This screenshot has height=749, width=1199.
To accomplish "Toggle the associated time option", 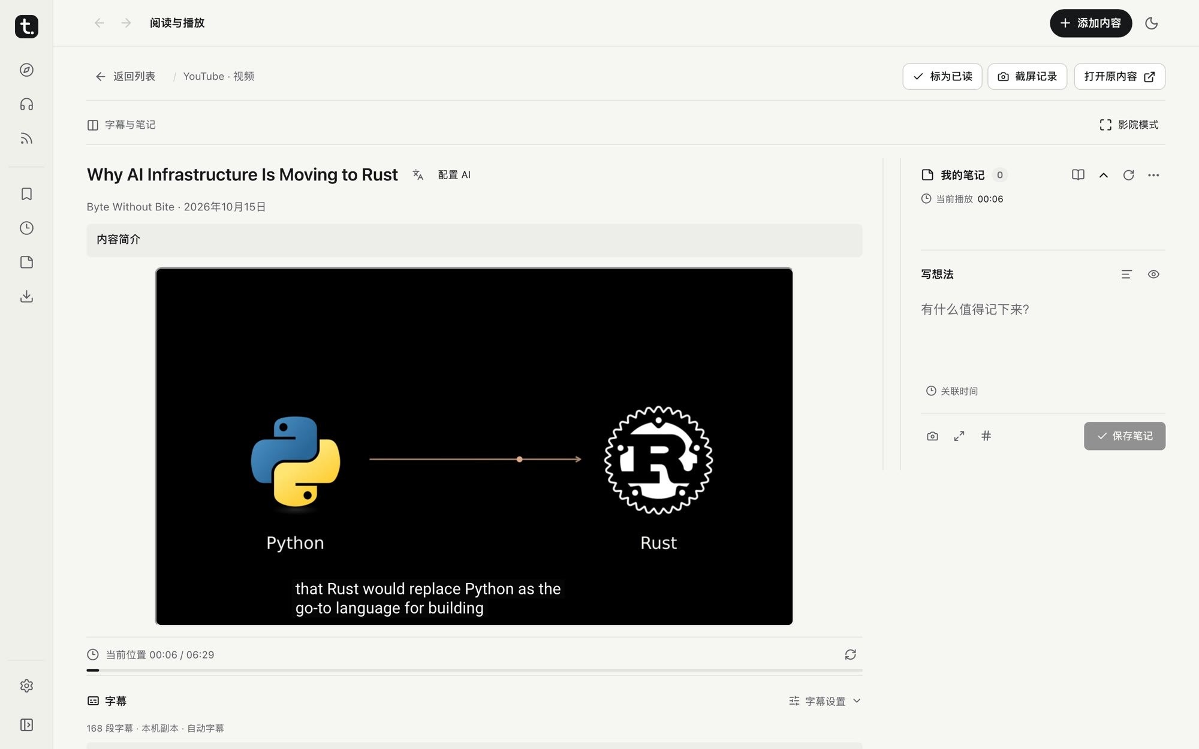I will pyautogui.click(x=952, y=391).
